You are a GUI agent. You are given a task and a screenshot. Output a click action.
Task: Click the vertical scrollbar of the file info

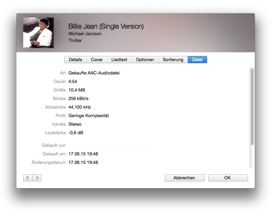pyautogui.click(x=252, y=107)
